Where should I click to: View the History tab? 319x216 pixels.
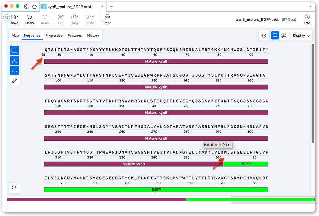pyautogui.click(x=93, y=35)
